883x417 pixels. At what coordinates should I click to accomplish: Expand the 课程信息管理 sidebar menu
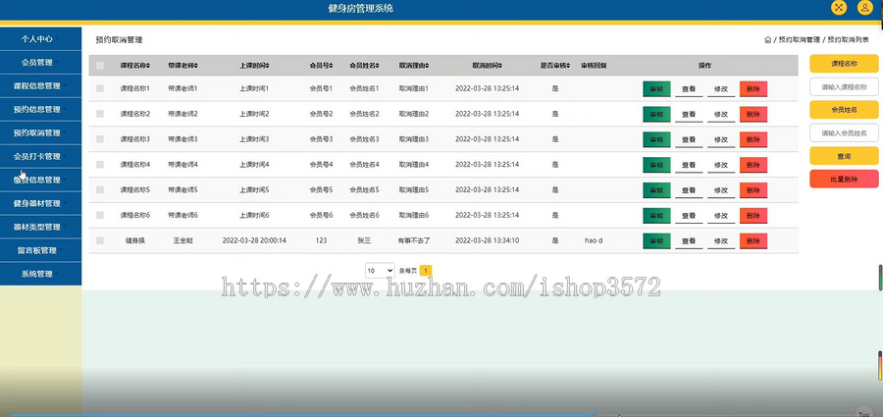[40, 86]
